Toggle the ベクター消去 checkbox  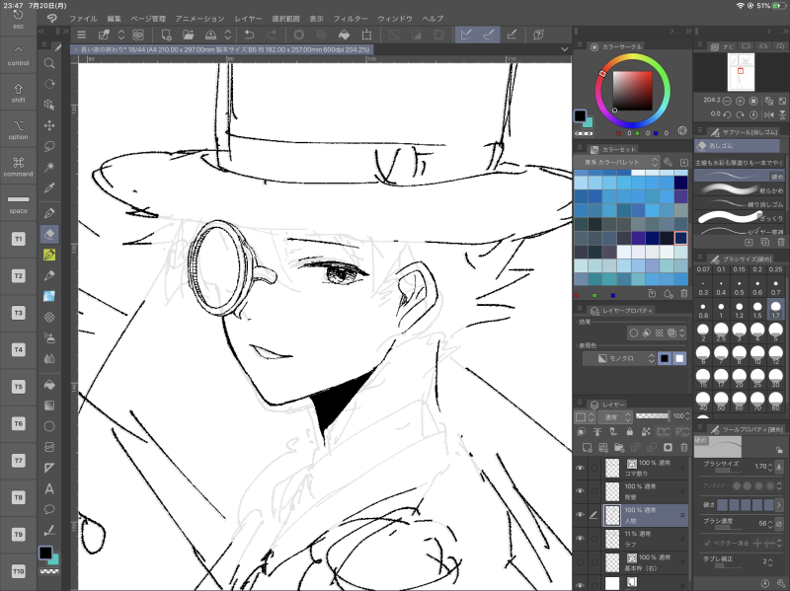707,543
